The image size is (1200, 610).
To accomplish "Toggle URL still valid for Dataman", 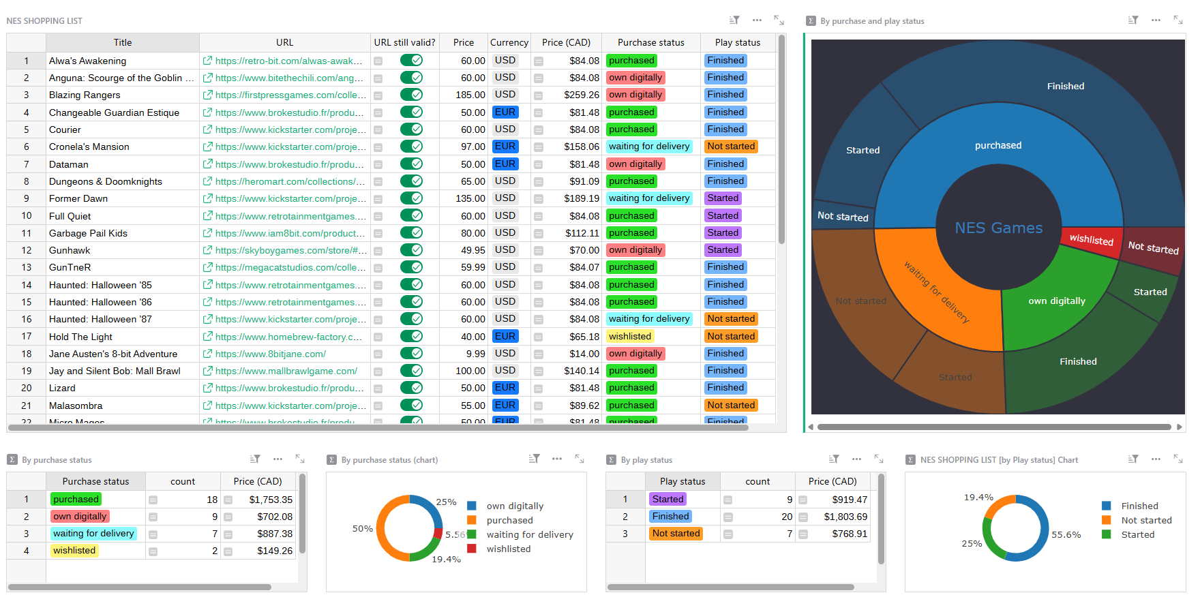I will pos(411,164).
